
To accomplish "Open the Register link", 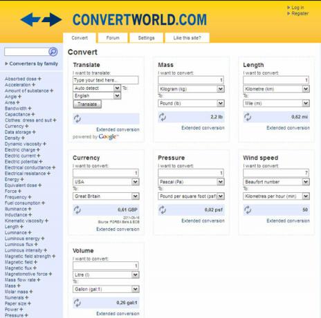I will click(x=300, y=14).
